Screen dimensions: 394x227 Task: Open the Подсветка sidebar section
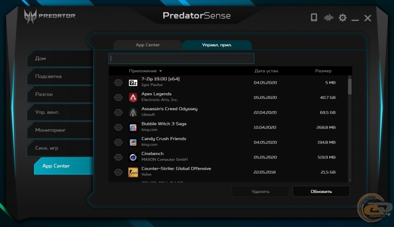61,76
